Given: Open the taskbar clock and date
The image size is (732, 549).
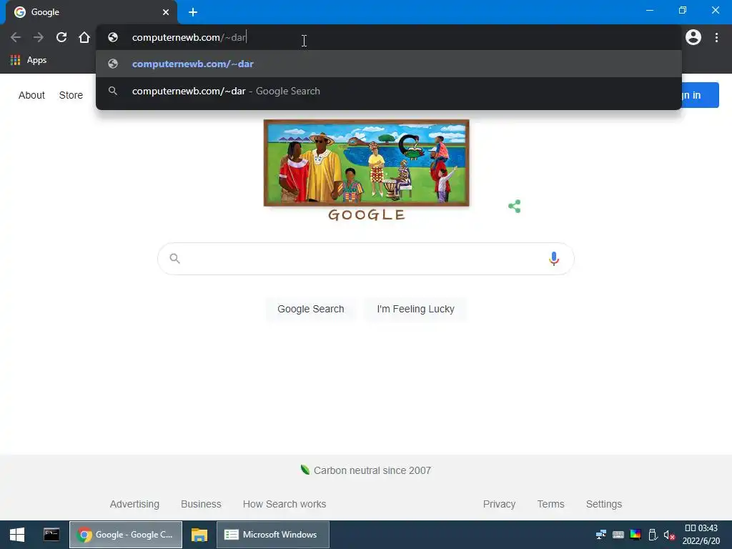Looking at the screenshot, I should [701, 535].
